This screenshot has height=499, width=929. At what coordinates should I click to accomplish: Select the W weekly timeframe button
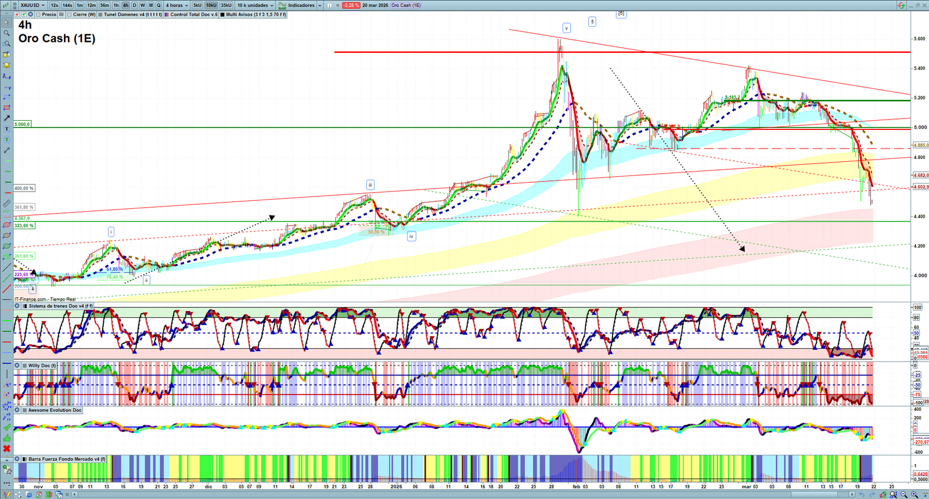pos(142,5)
